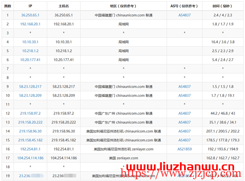Screen dimensions: 245x181
Task: Select 中国福建厦门 region in hop 9 row
Action: [124, 87]
